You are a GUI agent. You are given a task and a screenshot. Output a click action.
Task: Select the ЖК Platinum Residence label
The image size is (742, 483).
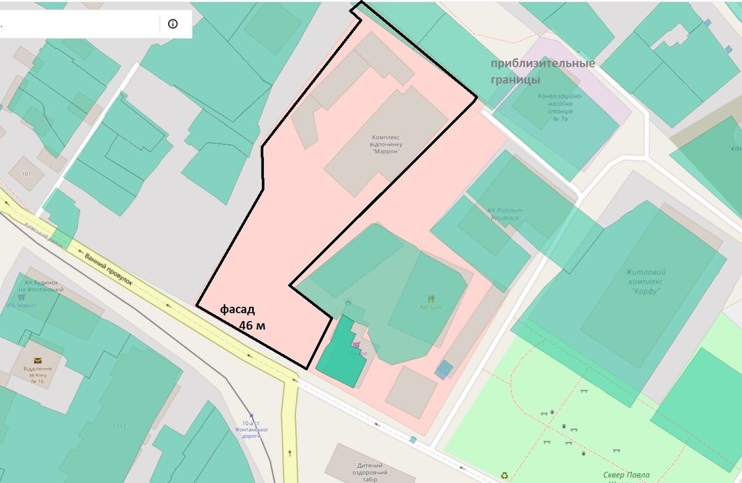point(504,214)
